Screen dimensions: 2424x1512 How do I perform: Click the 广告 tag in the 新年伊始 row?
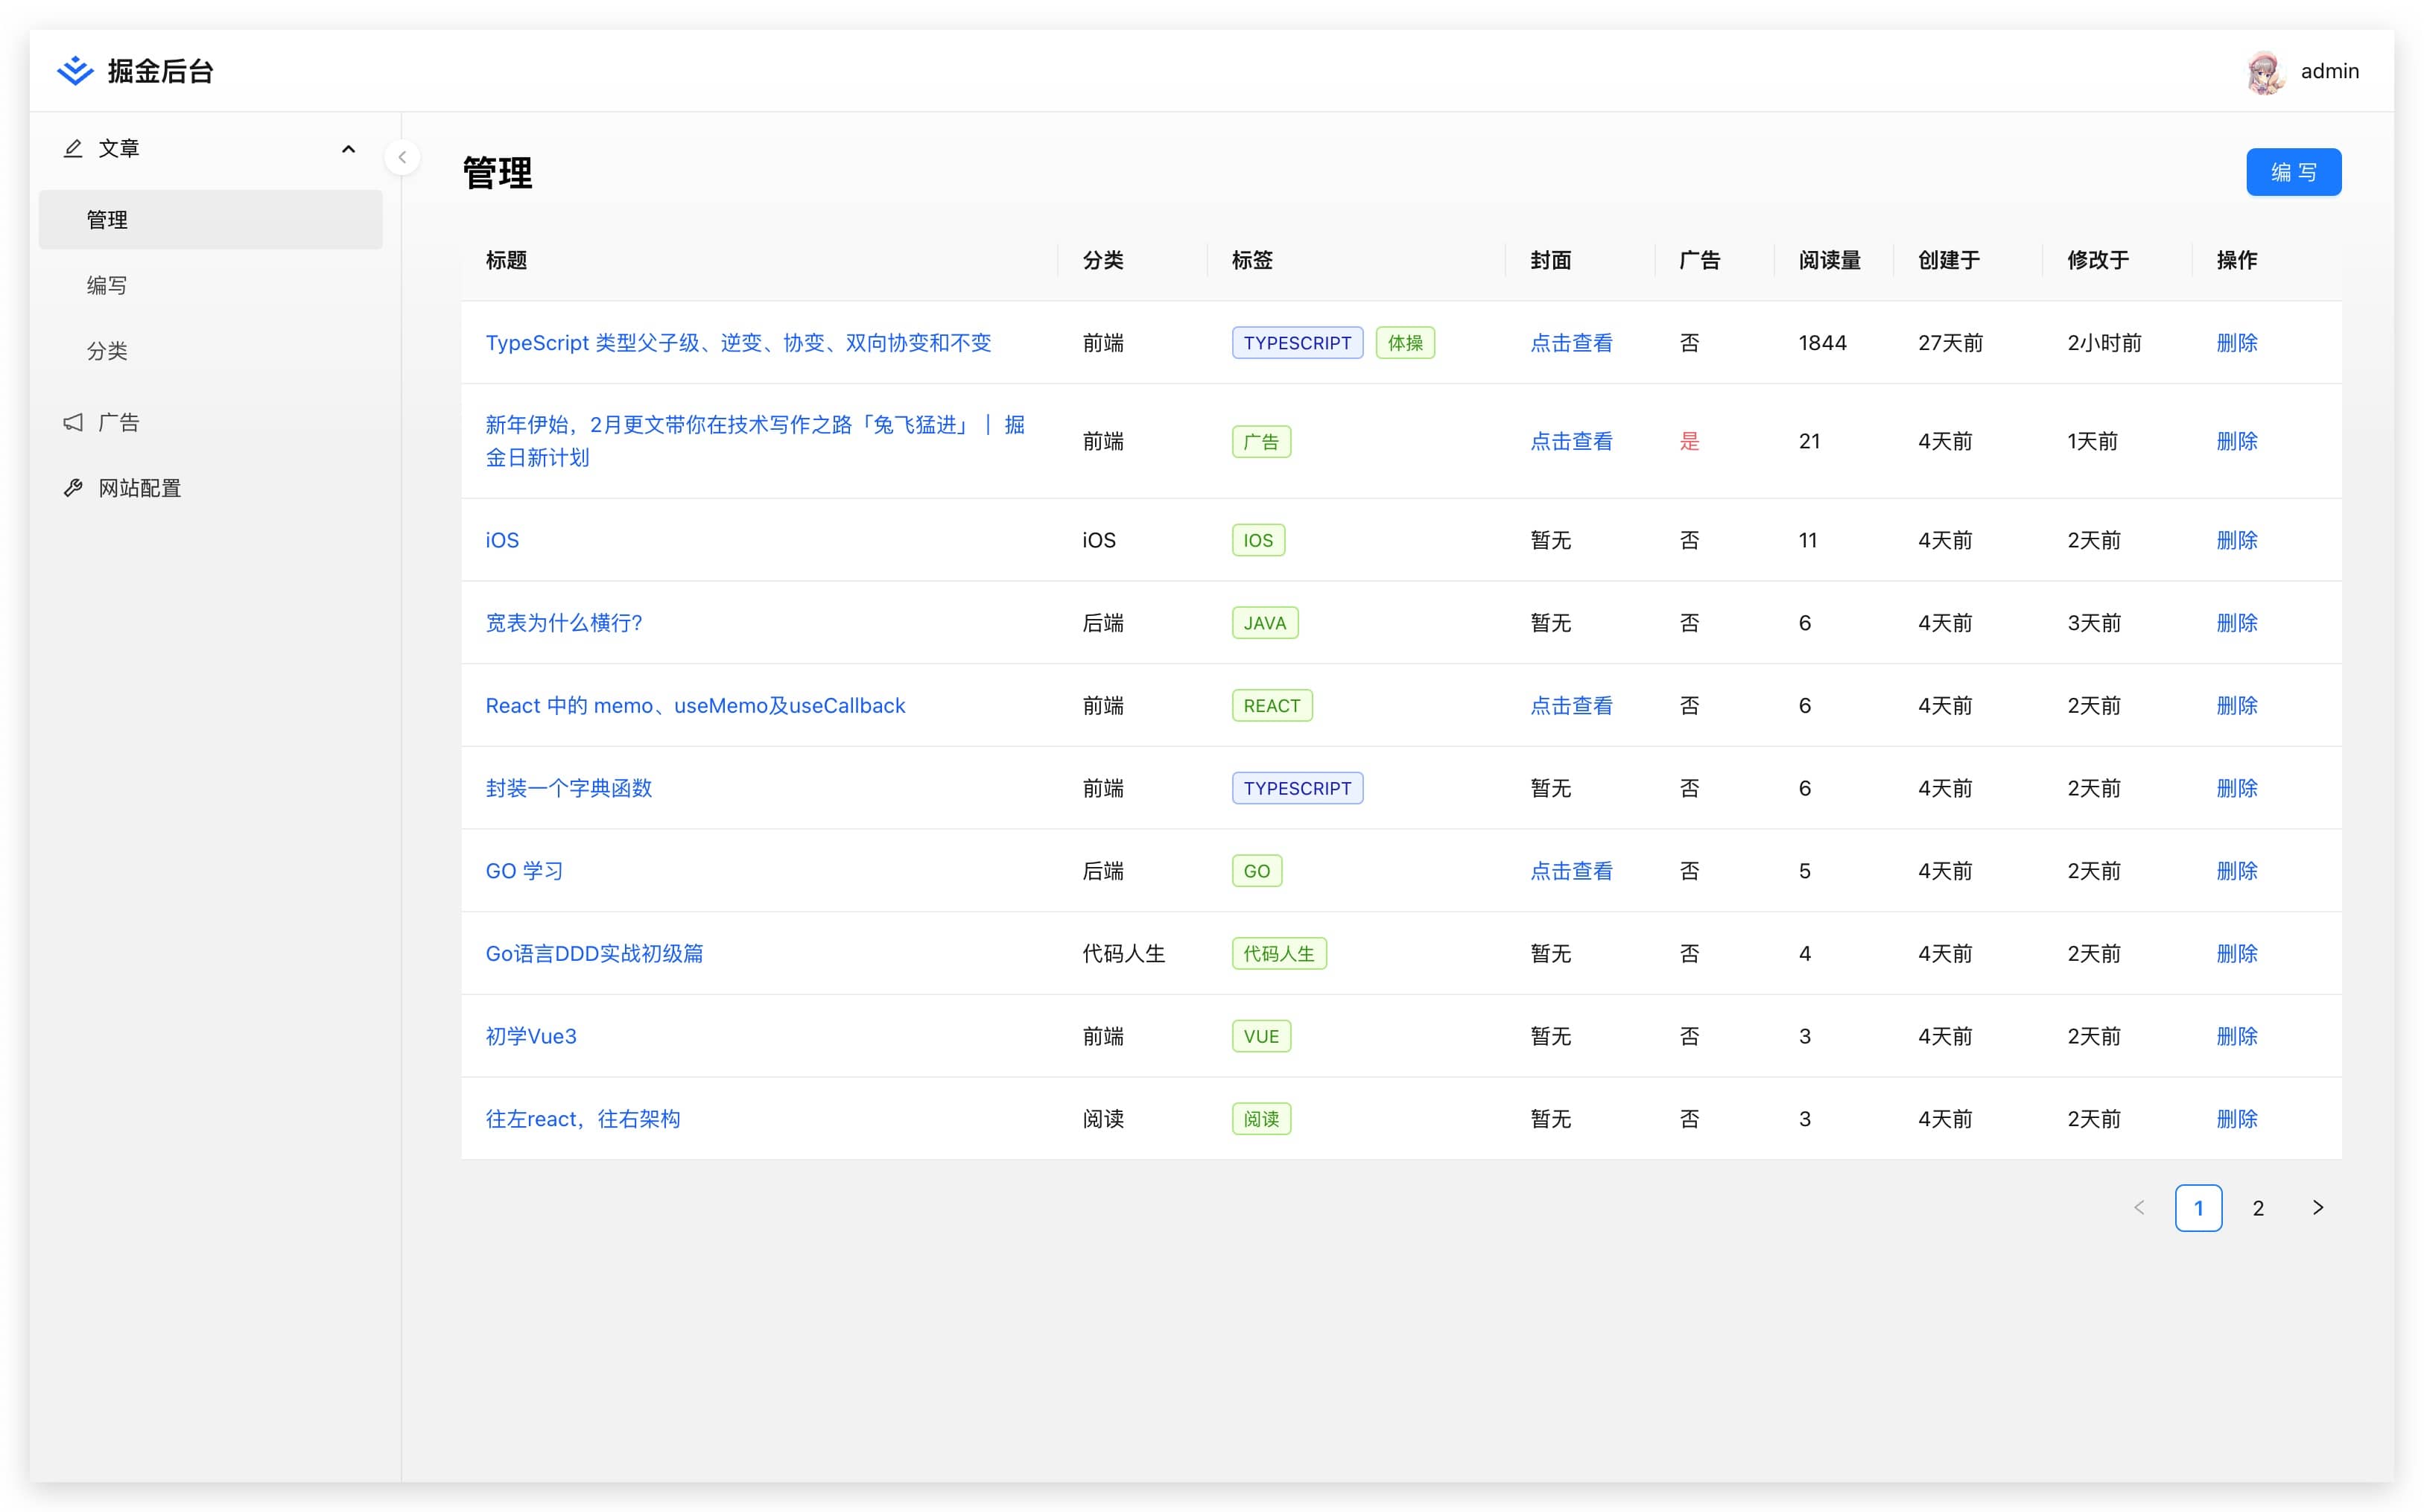(1261, 442)
